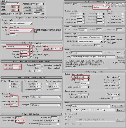Click the Interp. samples spinner in Irradiance map
126x128 pixels.
coord(84,22)
